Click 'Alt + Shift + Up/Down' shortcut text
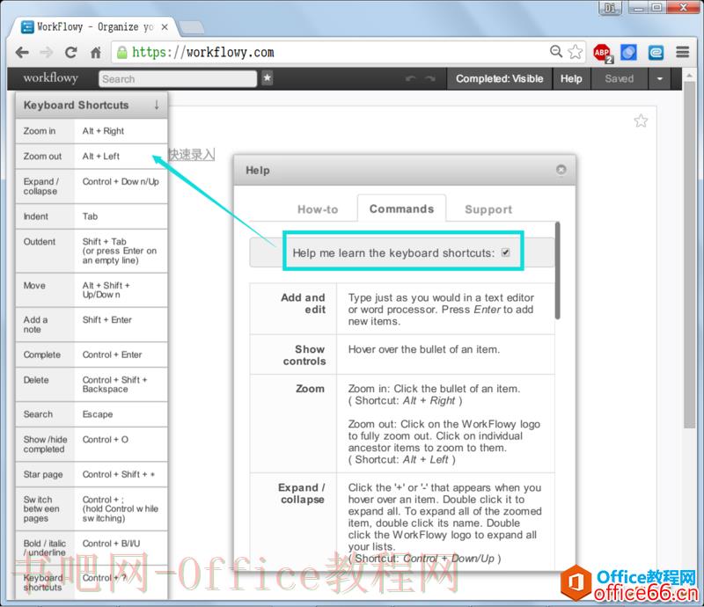This screenshot has width=704, height=607. click(x=106, y=290)
